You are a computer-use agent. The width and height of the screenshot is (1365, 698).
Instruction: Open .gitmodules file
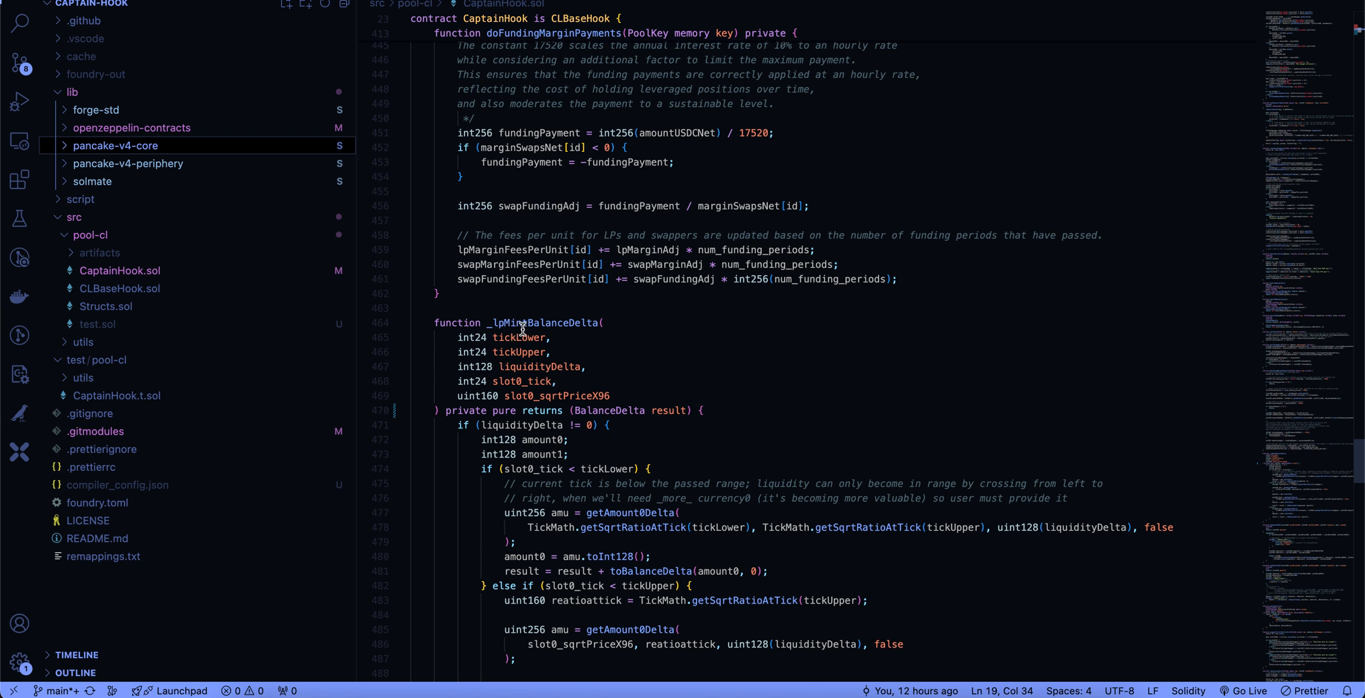pos(197,431)
